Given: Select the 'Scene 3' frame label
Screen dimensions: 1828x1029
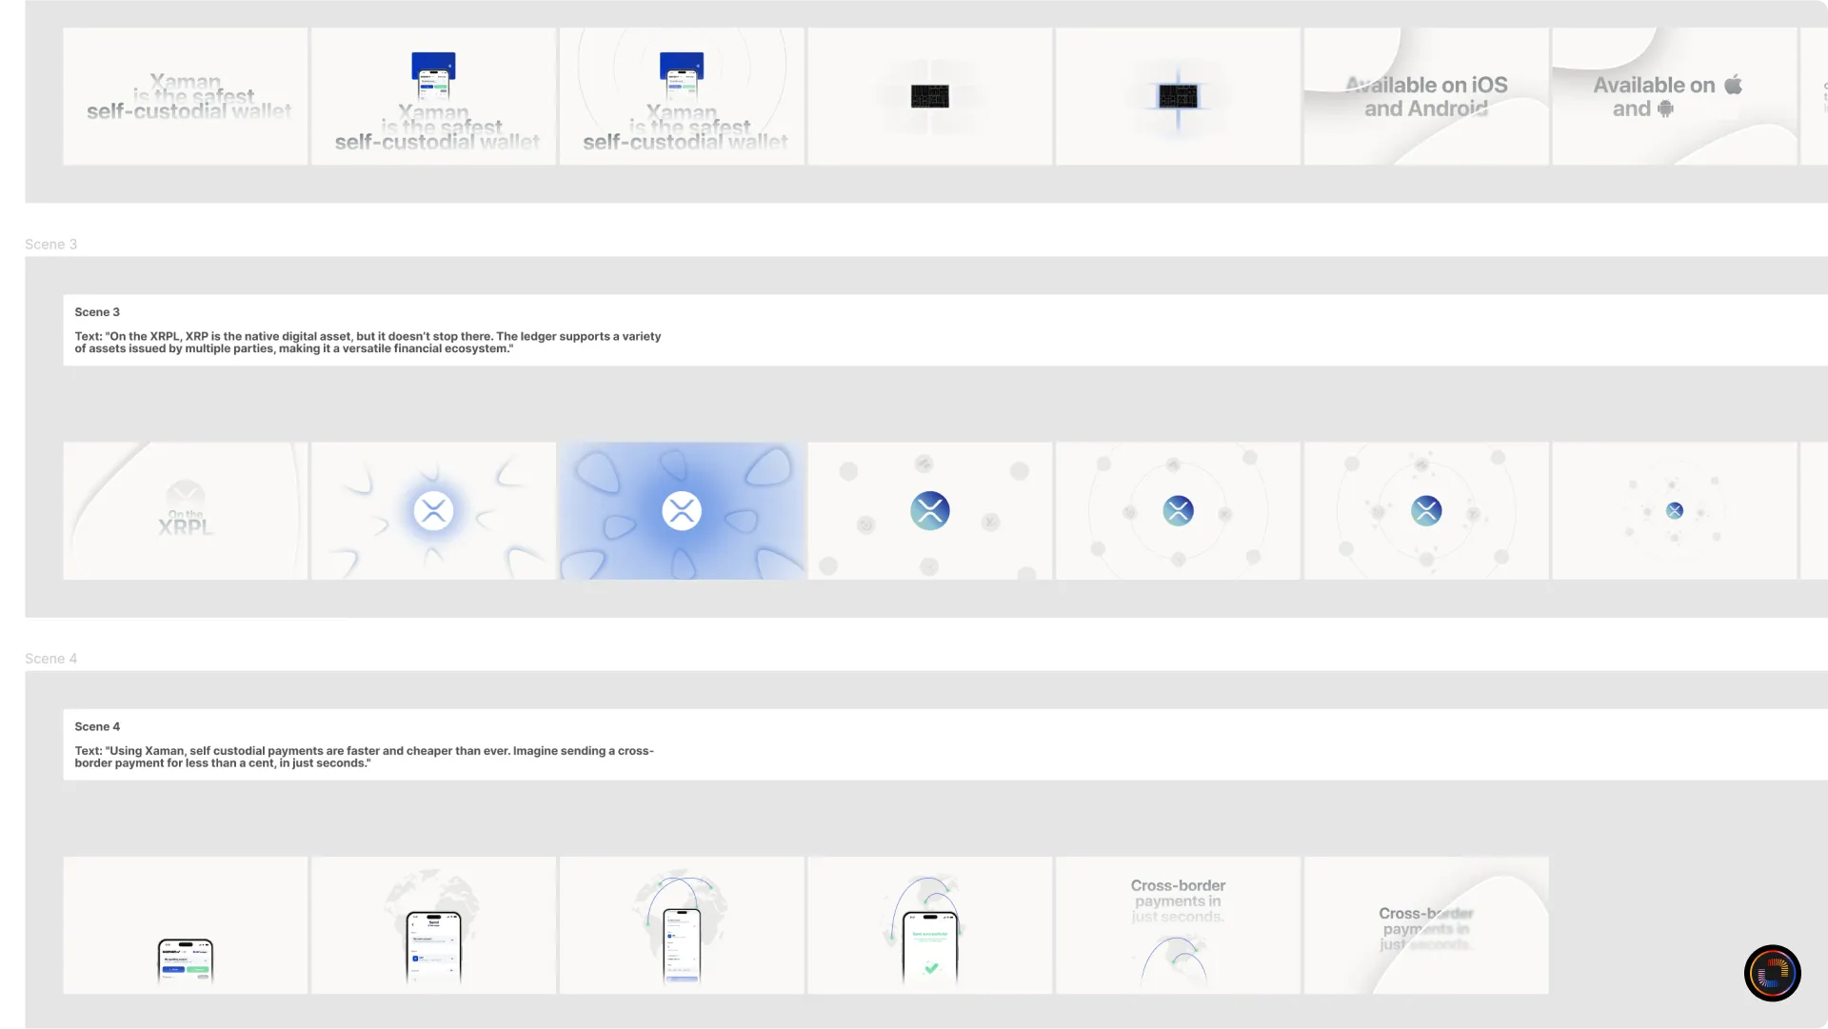Looking at the screenshot, I should click(x=50, y=245).
